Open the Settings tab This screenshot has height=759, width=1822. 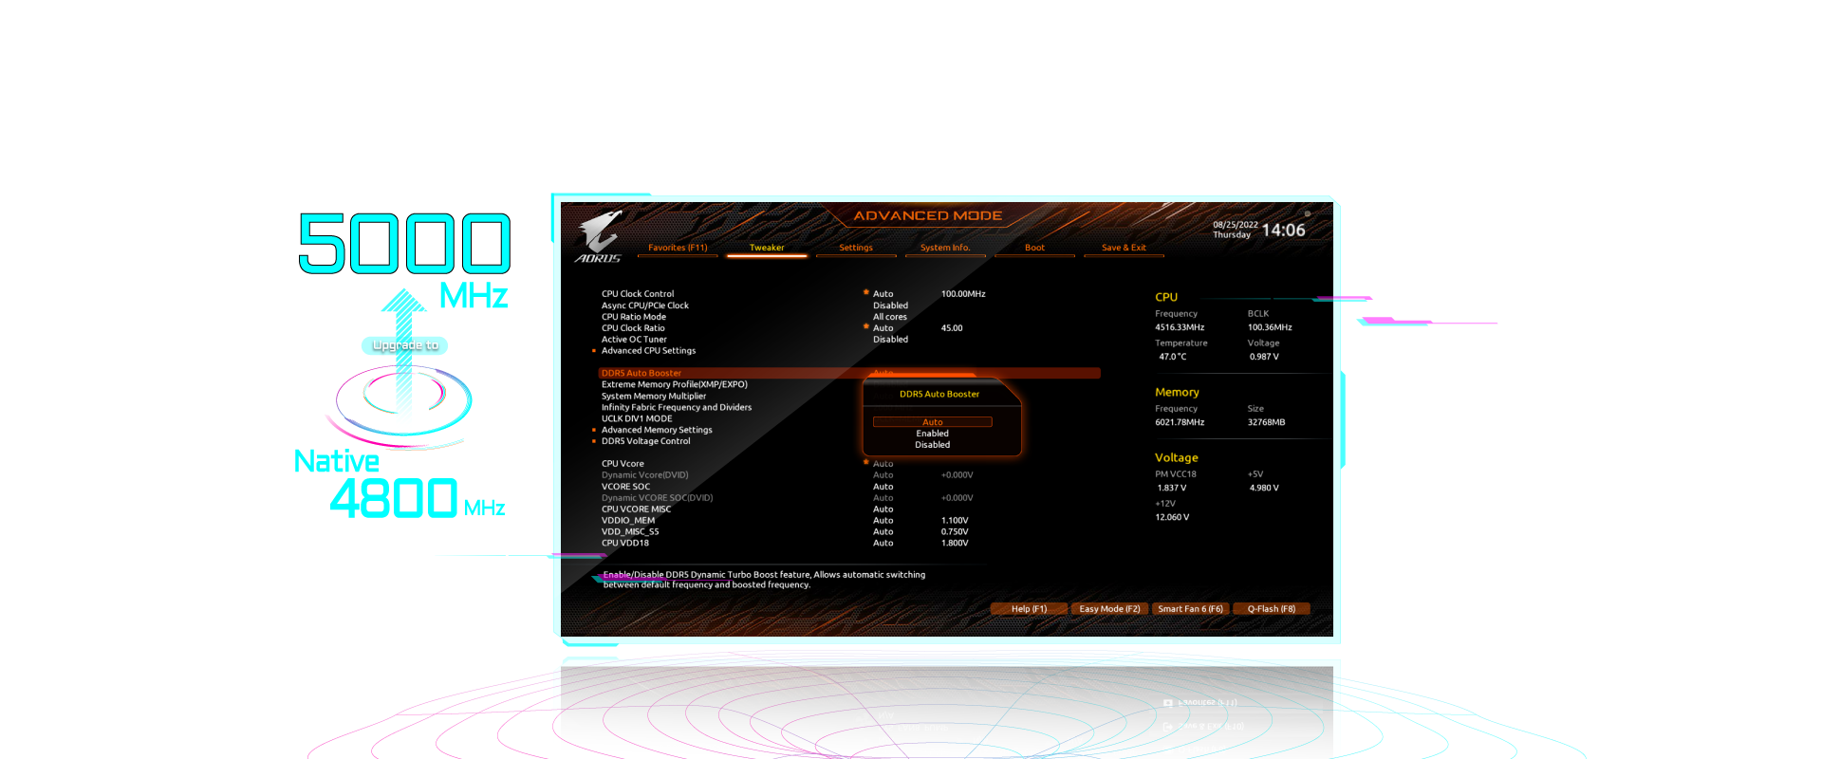[856, 248]
